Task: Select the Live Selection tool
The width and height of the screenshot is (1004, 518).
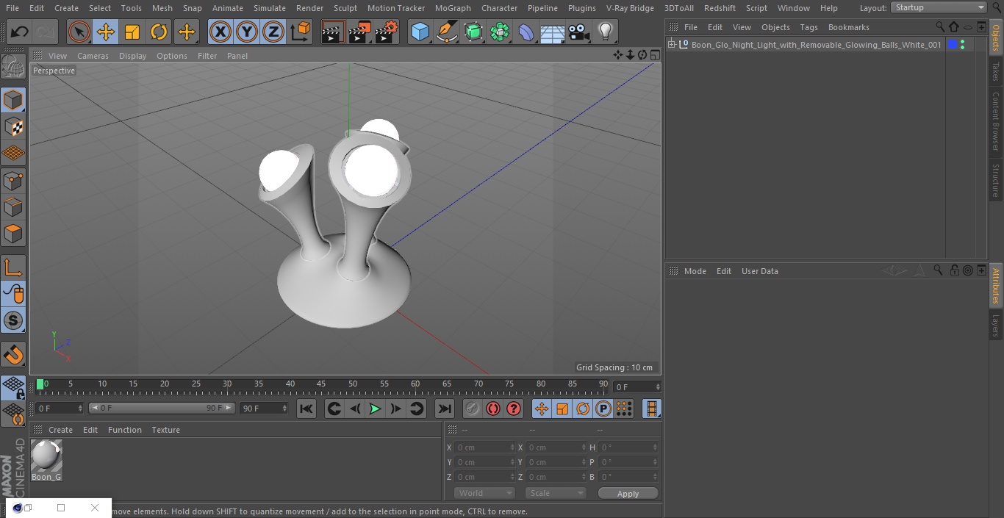Action: (x=79, y=32)
